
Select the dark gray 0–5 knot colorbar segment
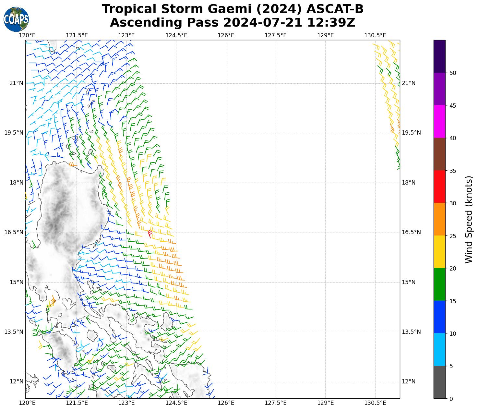coord(439,382)
